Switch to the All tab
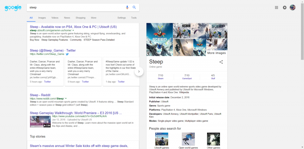 pos(31,18)
